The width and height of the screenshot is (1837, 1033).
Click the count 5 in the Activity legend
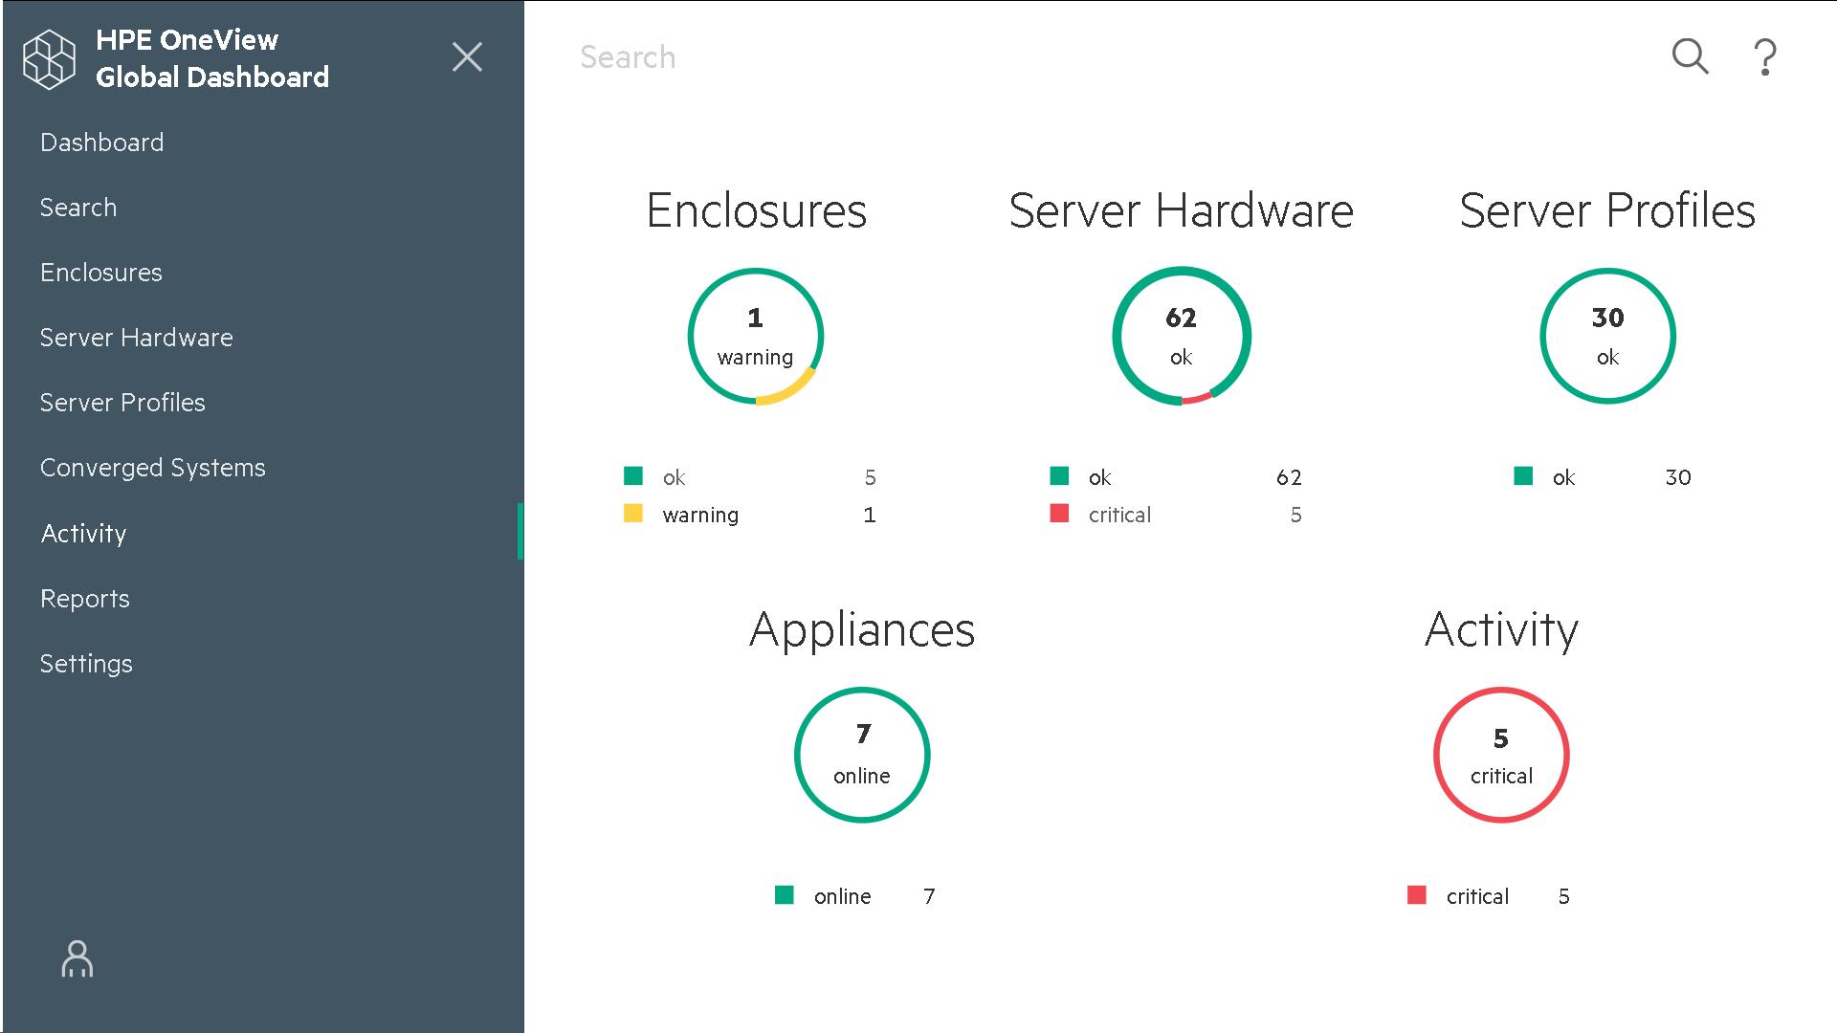click(x=1564, y=896)
